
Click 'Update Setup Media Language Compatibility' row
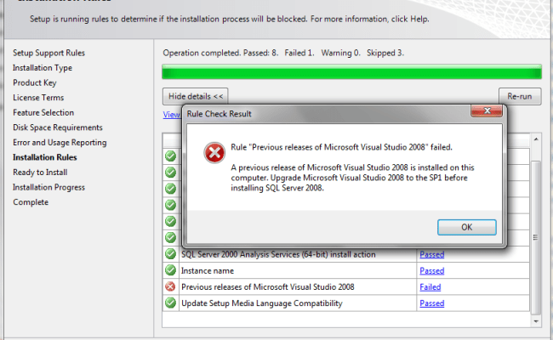coord(346,303)
